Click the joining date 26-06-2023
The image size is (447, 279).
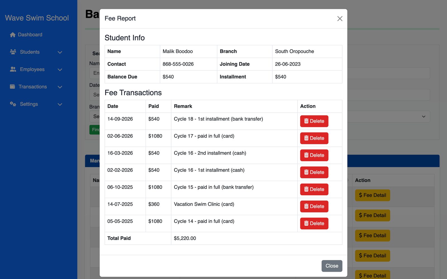point(288,64)
